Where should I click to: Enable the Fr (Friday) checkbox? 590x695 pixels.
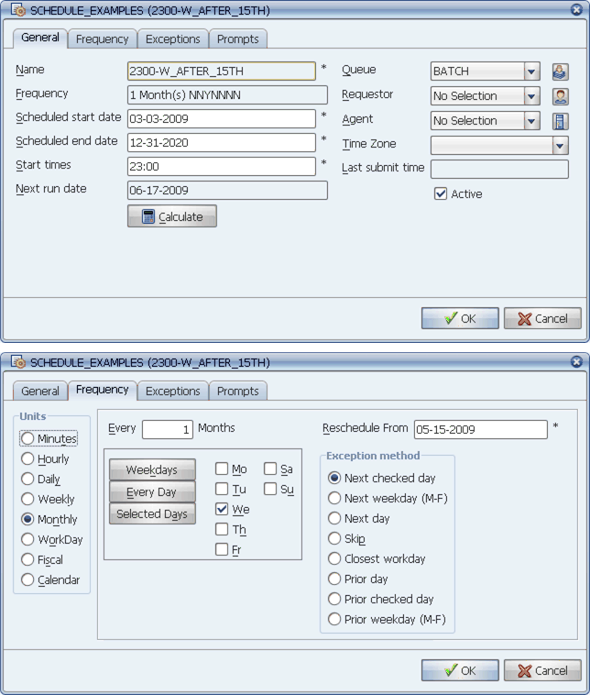pyautogui.click(x=222, y=549)
